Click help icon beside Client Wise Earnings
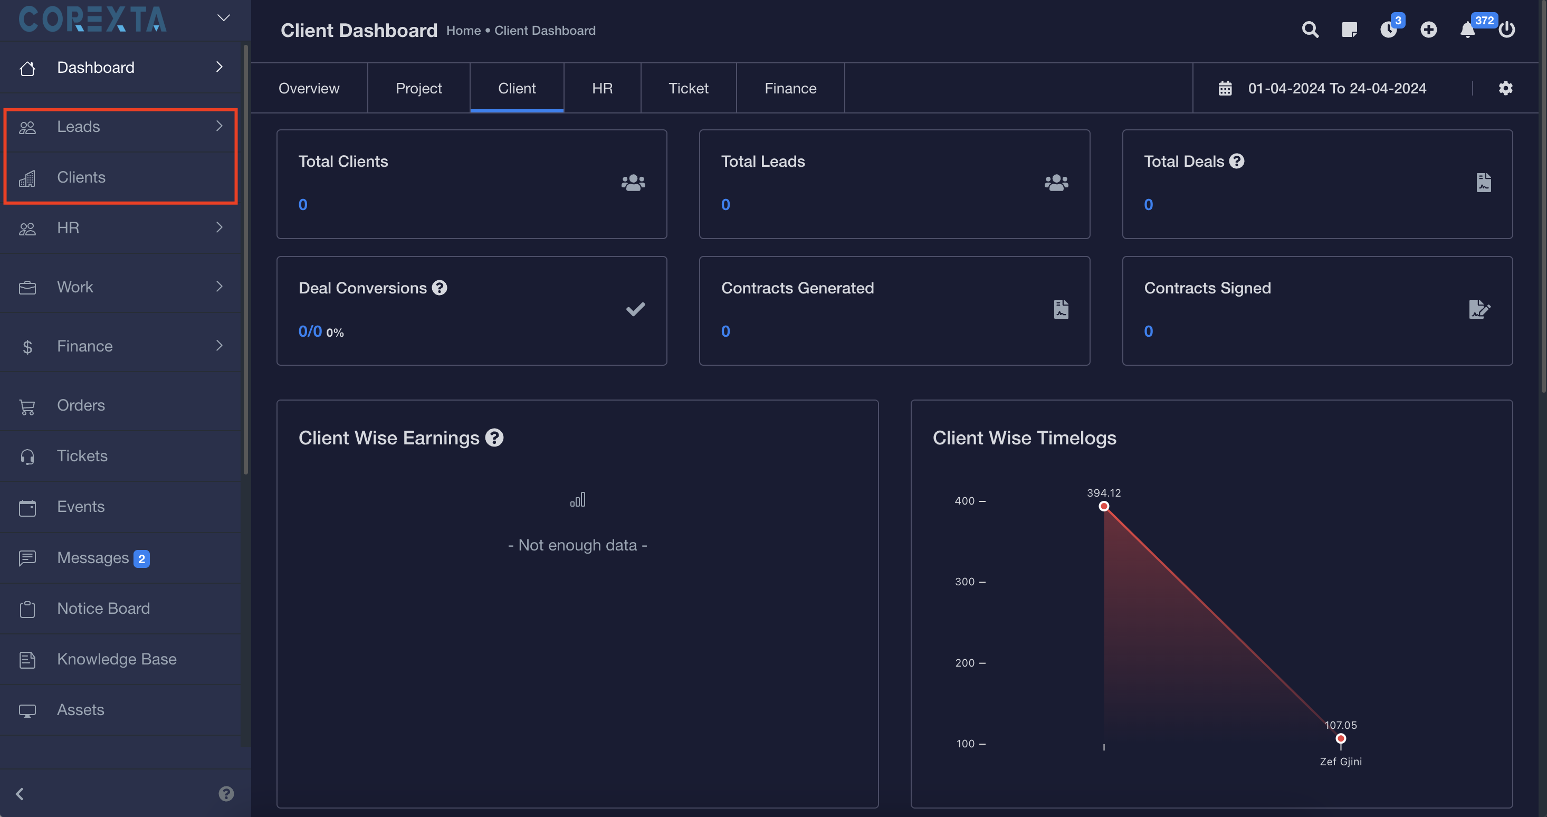The height and width of the screenshot is (817, 1547). coord(494,438)
